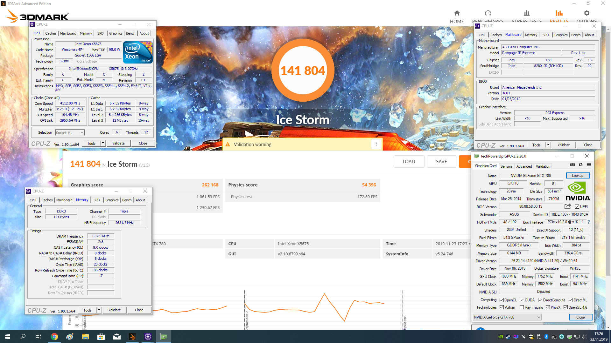Click the GPU-Z refresh icon
611x343 pixels.
click(580, 165)
